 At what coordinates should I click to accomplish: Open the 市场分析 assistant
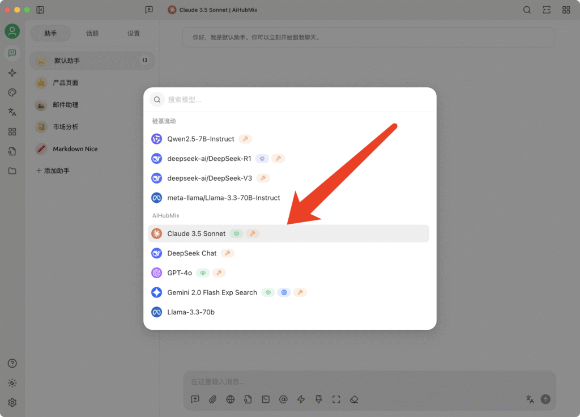66,127
